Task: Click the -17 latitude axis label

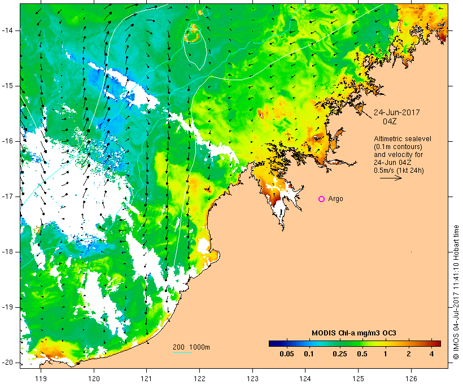Action: coord(7,197)
